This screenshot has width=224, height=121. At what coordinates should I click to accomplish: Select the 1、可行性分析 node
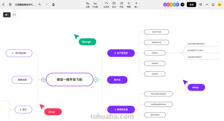19,53
